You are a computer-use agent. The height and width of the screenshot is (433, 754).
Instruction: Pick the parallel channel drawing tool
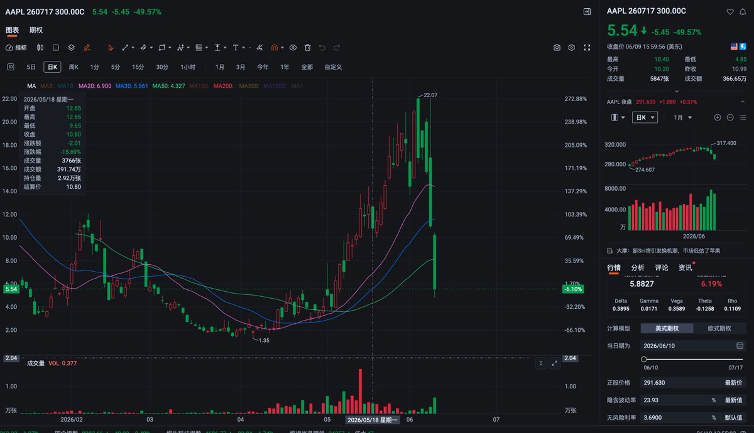point(143,48)
